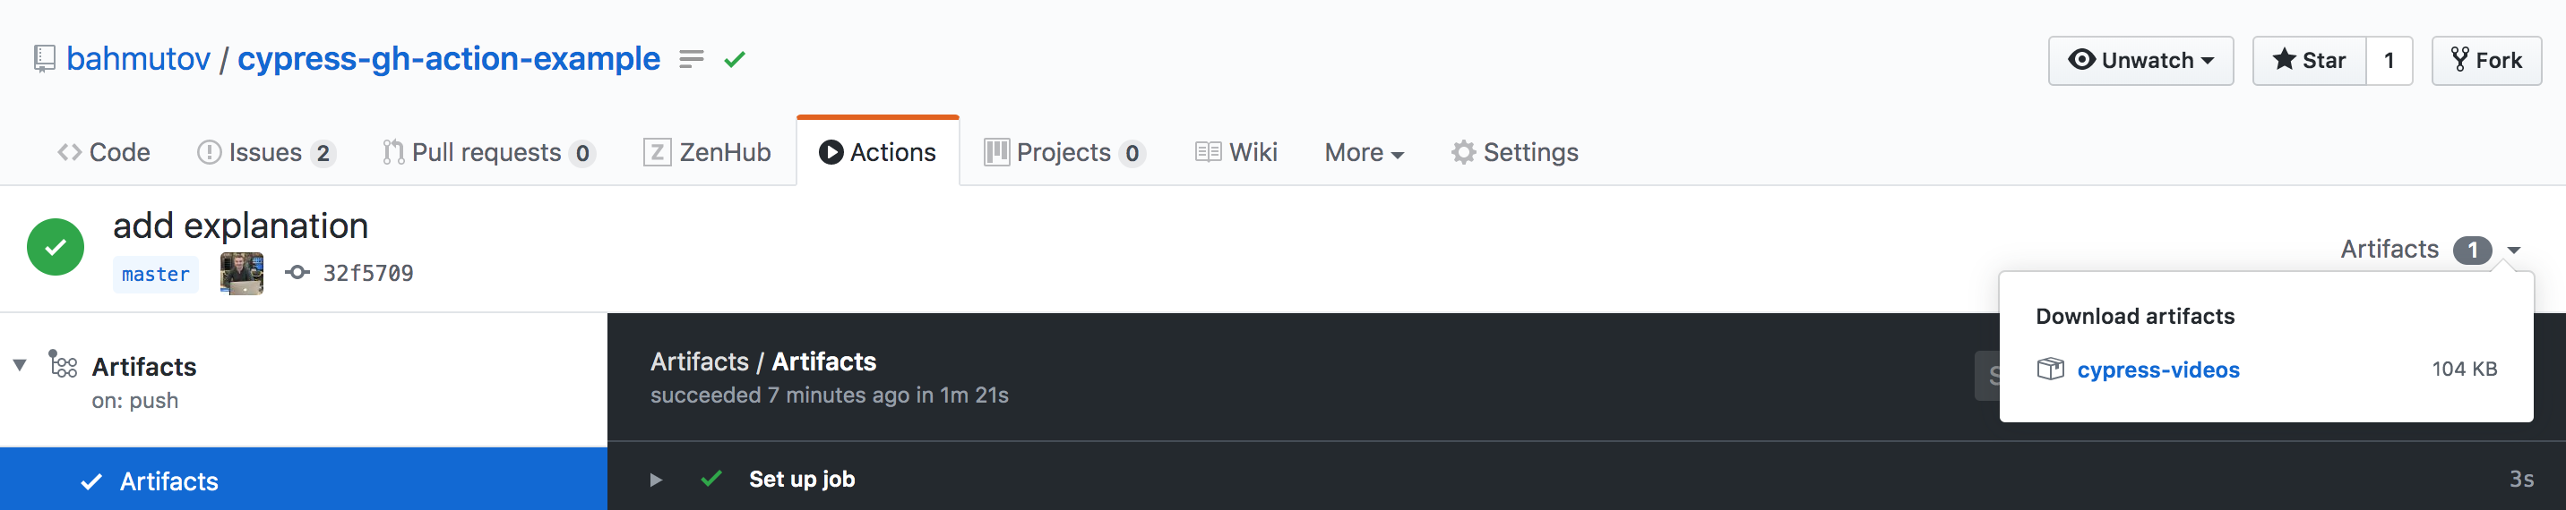Click the Issues count badge 2
Image resolution: width=2566 pixels, height=510 pixels.
(323, 153)
